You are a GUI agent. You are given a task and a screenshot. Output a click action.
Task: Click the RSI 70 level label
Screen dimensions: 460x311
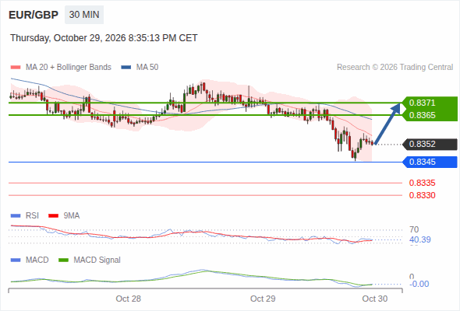(x=414, y=229)
